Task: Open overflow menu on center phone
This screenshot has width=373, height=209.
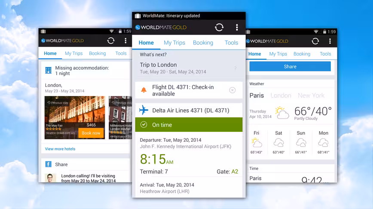Action: point(237,27)
